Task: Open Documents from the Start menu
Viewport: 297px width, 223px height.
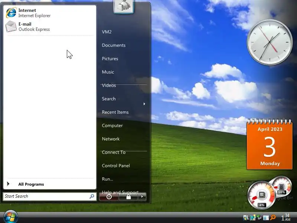Action: [x=114, y=45]
